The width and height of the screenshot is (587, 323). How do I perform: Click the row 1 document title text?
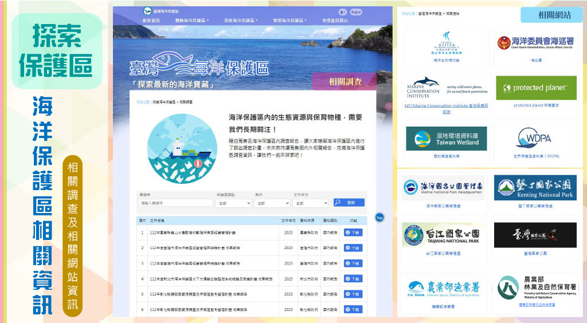coord(193,233)
